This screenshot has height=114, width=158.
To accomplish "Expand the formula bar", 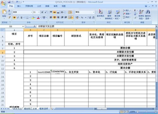I will coord(156,26).
